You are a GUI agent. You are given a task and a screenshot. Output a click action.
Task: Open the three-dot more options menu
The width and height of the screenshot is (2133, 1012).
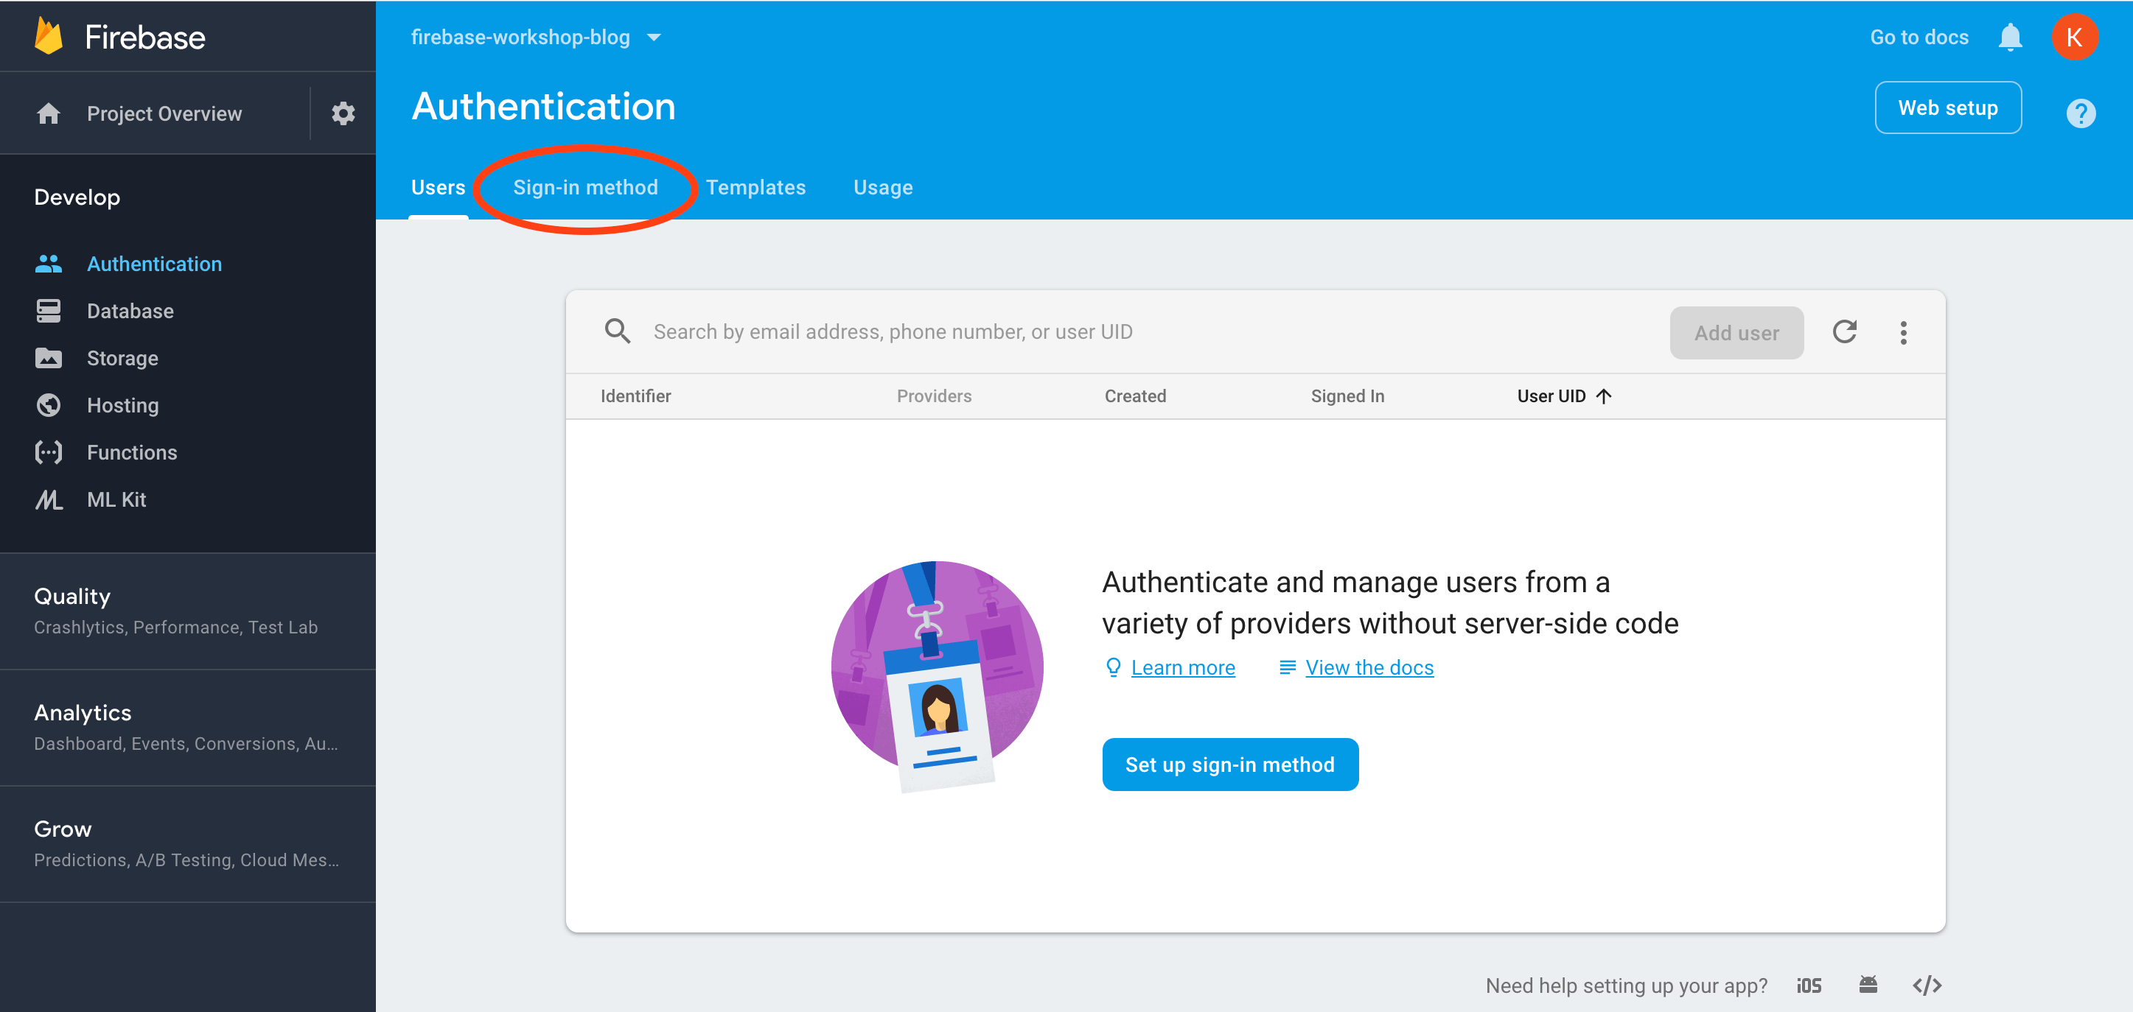pyautogui.click(x=1903, y=333)
